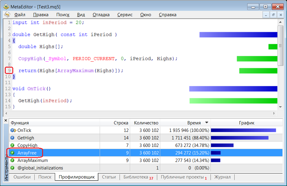
Task: Close the Инструменты toolbox panel
Action: point(6,120)
